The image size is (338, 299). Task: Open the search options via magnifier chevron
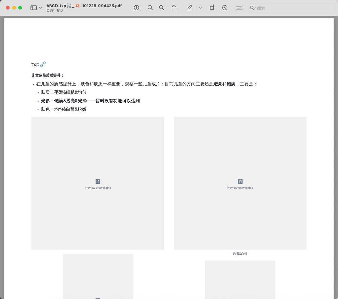coord(253,7)
